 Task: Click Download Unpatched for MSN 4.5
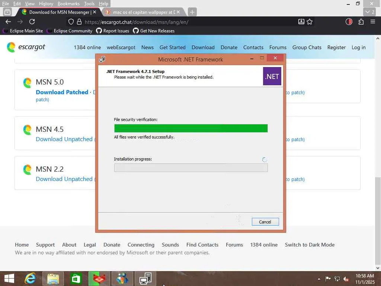(x=64, y=139)
